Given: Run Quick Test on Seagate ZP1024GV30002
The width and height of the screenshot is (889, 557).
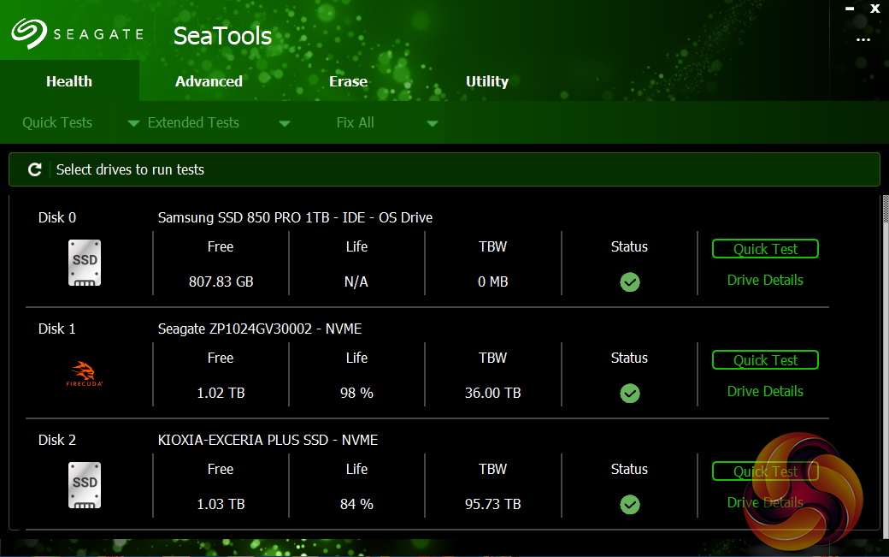Looking at the screenshot, I should (765, 360).
